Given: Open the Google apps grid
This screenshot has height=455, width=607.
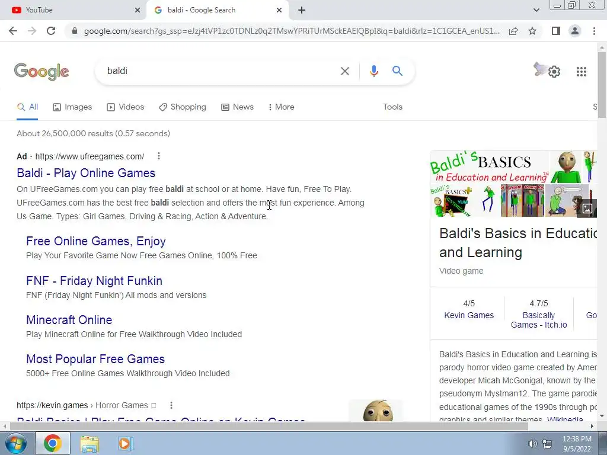Looking at the screenshot, I should tap(582, 72).
